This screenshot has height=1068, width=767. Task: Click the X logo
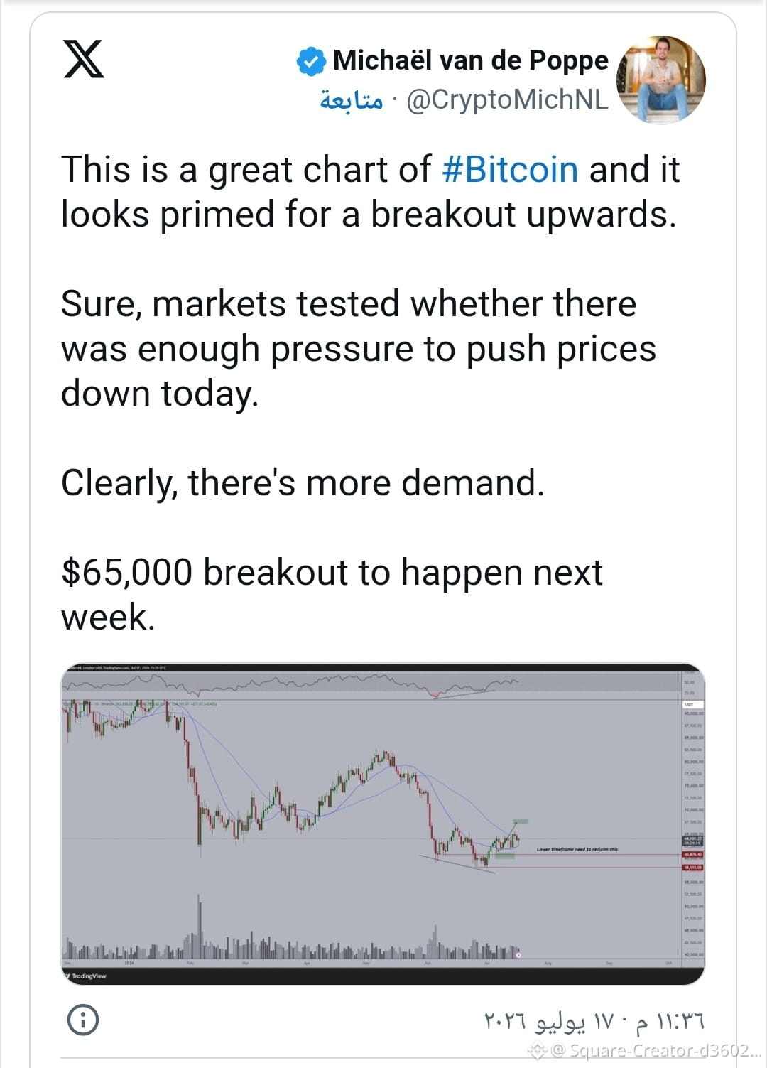click(84, 60)
